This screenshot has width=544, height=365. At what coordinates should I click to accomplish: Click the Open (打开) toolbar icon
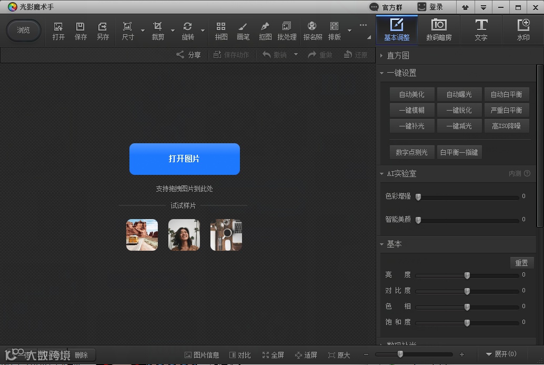click(x=58, y=31)
